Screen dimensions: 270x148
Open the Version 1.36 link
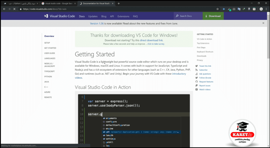pyautogui.click(x=97, y=23)
